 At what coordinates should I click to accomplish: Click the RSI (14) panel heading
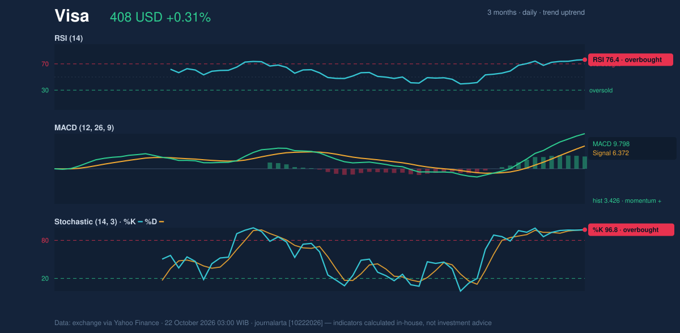point(69,38)
